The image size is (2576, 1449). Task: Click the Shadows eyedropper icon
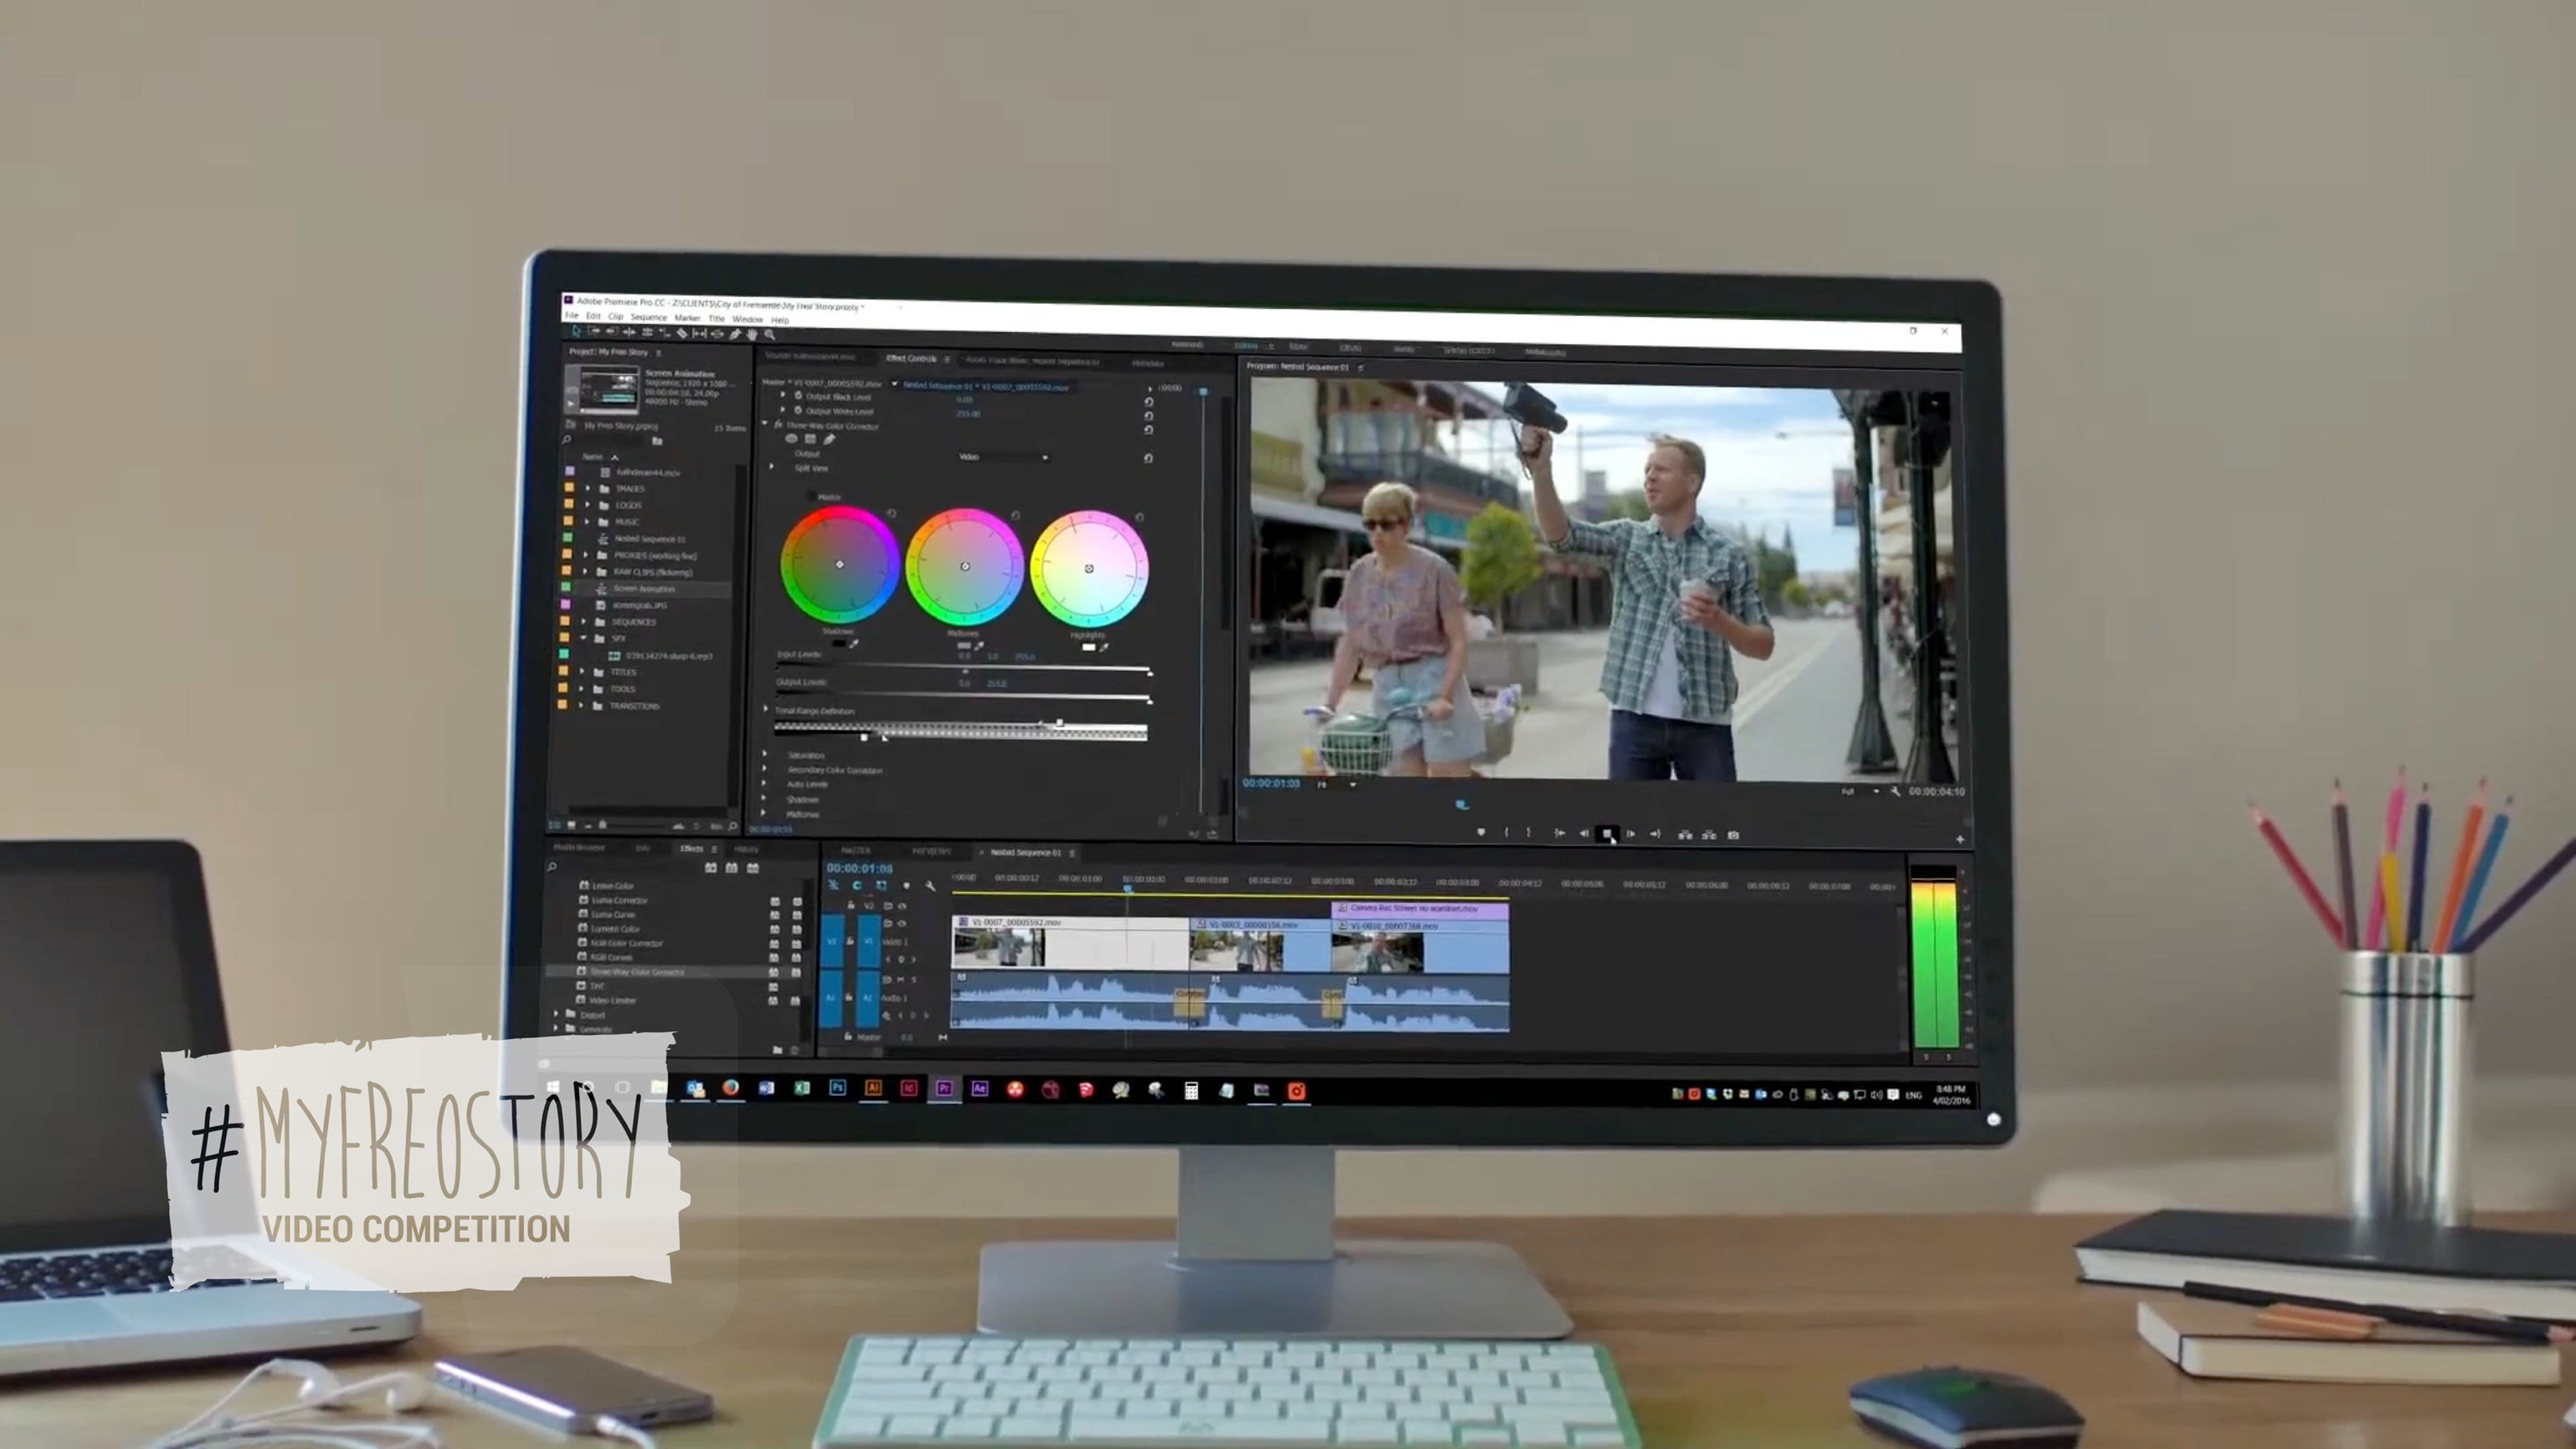[853, 644]
